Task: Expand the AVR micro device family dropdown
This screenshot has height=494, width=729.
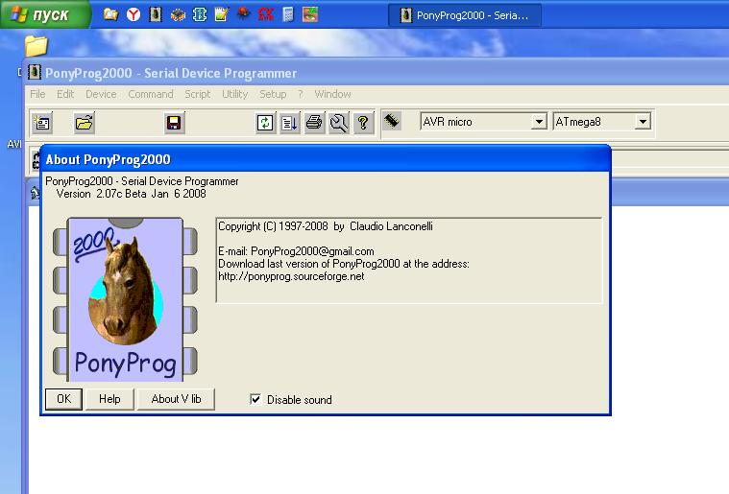Action: [x=539, y=122]
